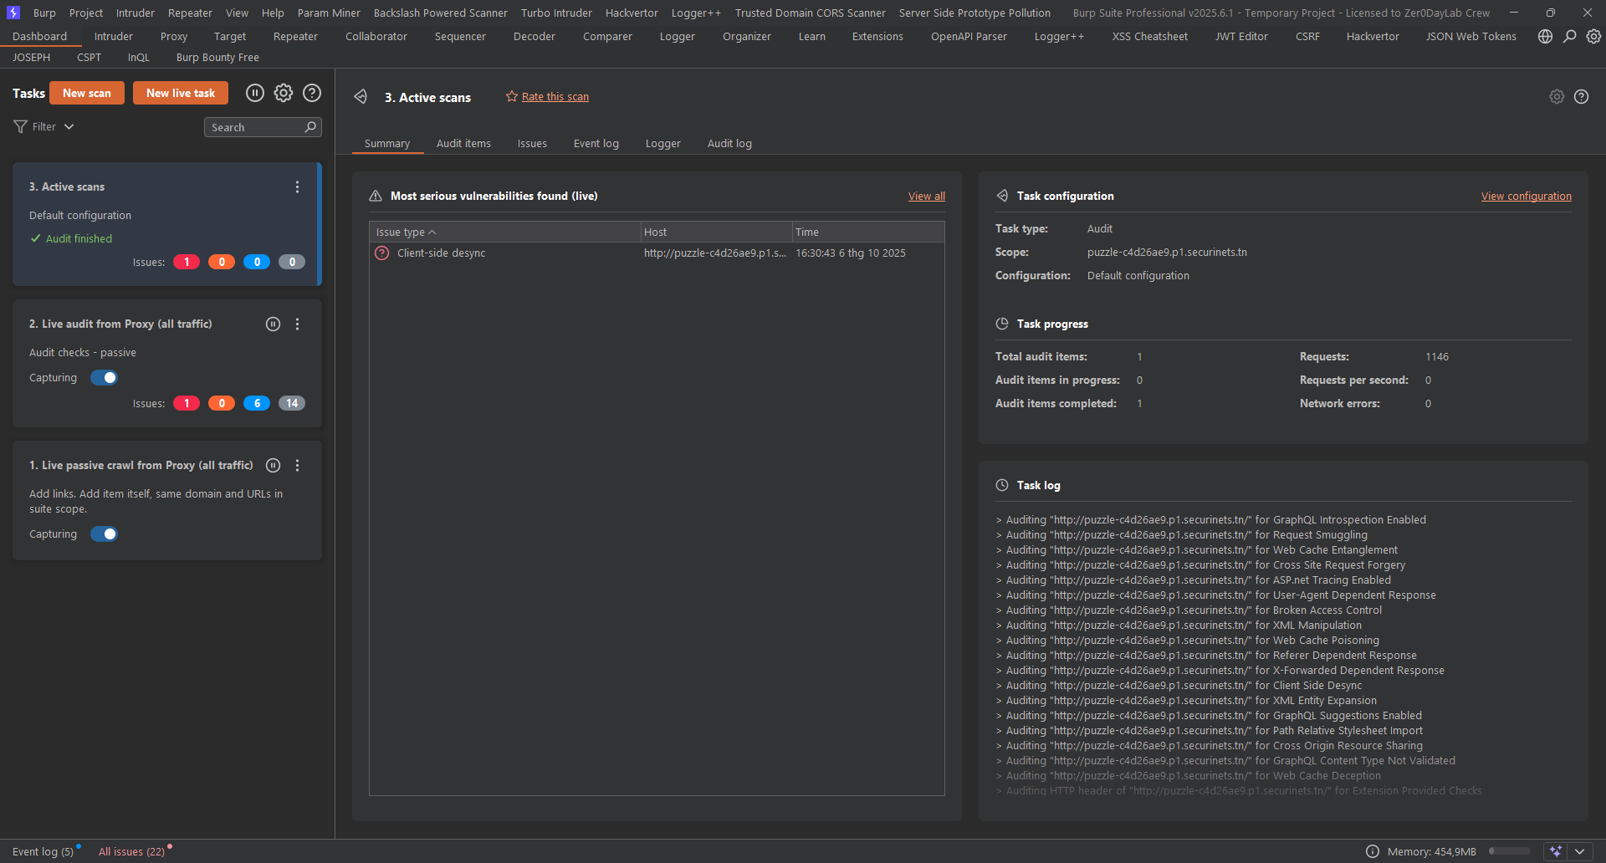Viewport: 1606px width, 863px height.
Task: Open scan details settings gear at the panel's right
Action: coord(1557,97)
